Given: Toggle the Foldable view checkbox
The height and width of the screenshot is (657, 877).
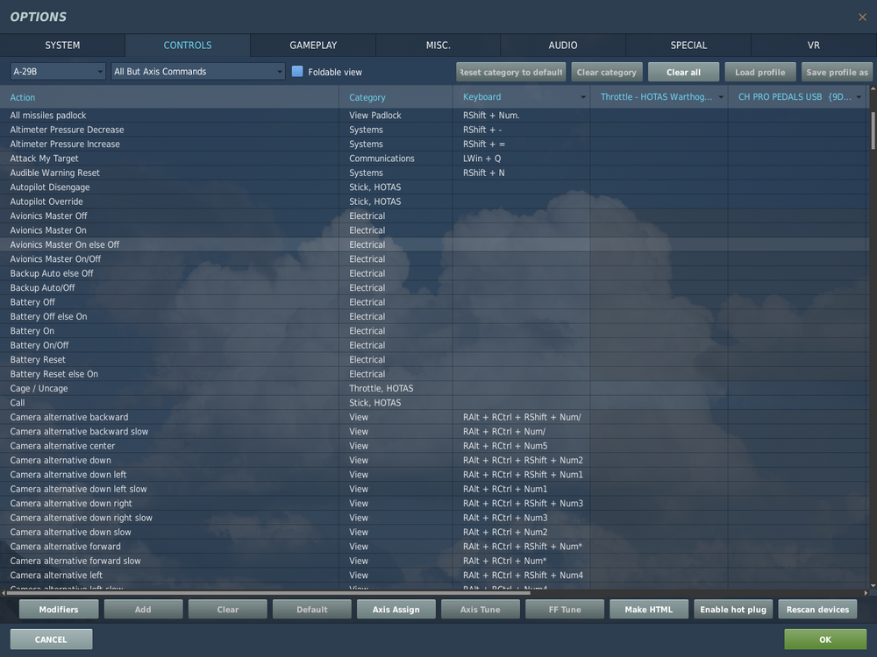Looking at the screenshot, I should [297, 72].
